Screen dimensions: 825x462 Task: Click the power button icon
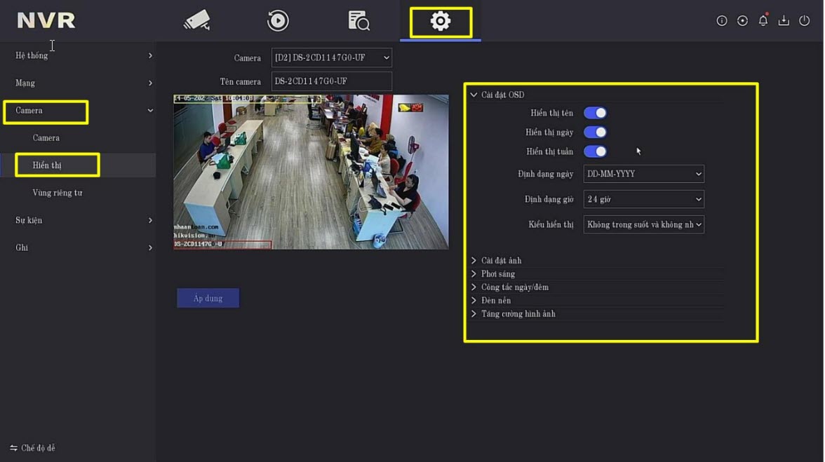point(804,21)
